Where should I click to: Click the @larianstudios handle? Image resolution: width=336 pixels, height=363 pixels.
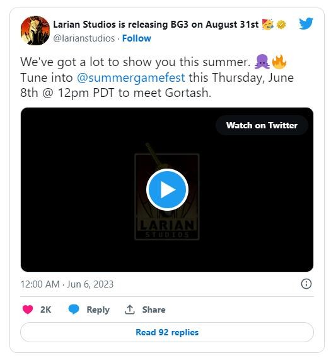point(84,38)
